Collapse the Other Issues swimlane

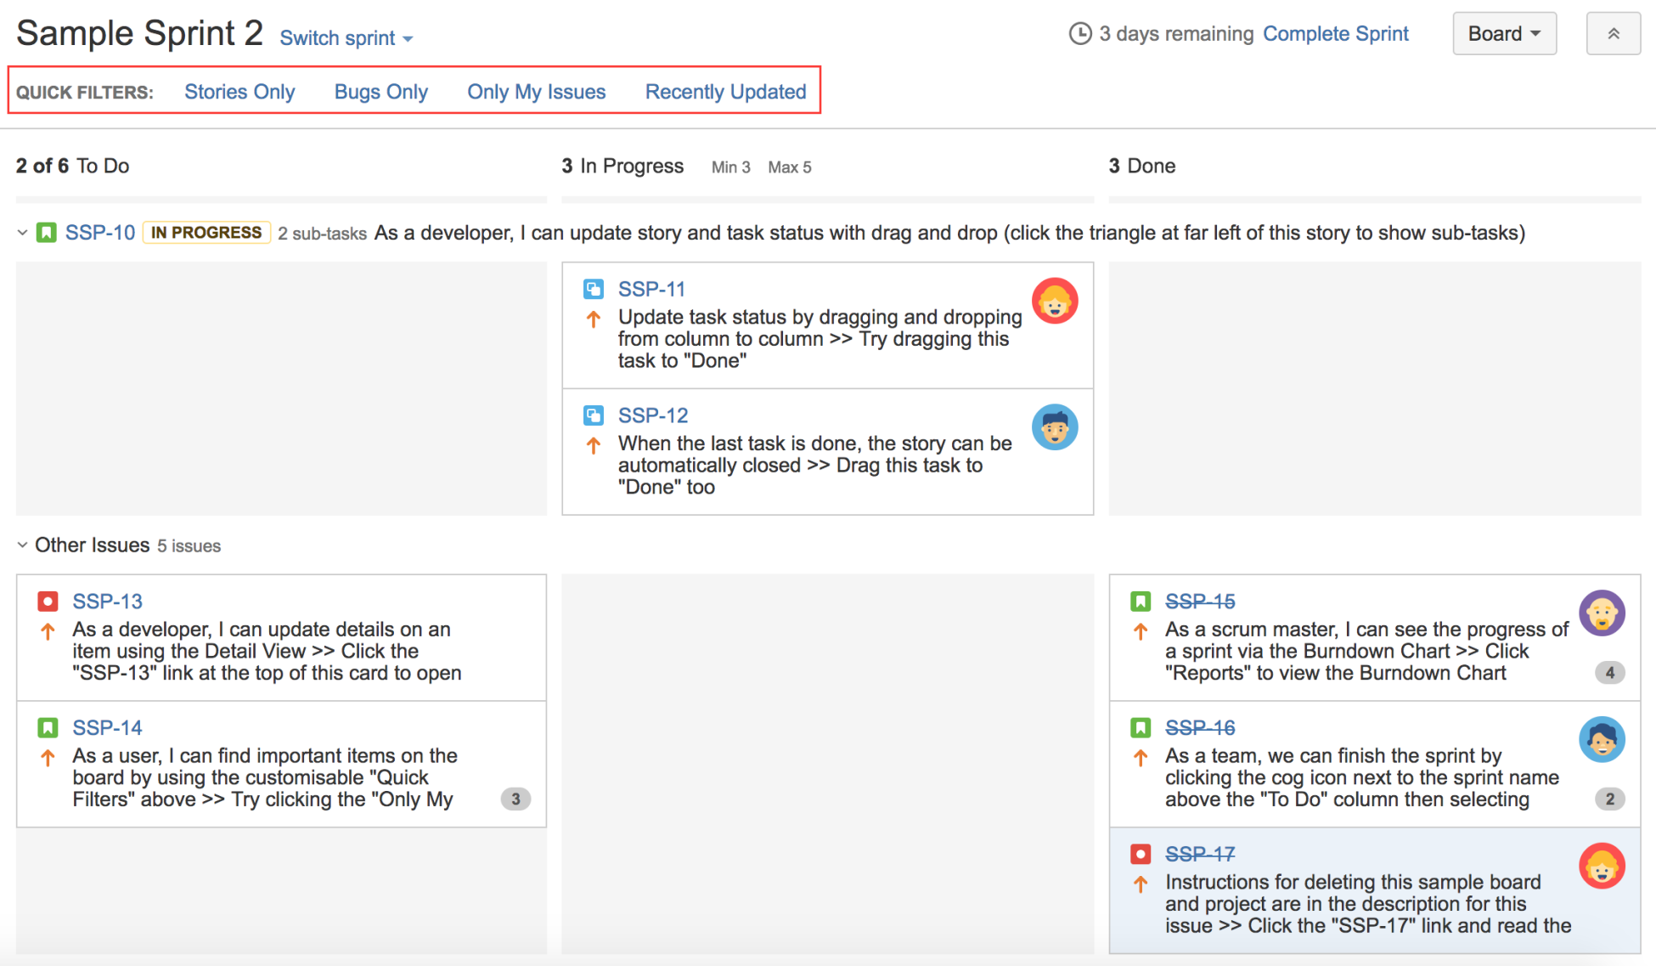pos(23,545)
